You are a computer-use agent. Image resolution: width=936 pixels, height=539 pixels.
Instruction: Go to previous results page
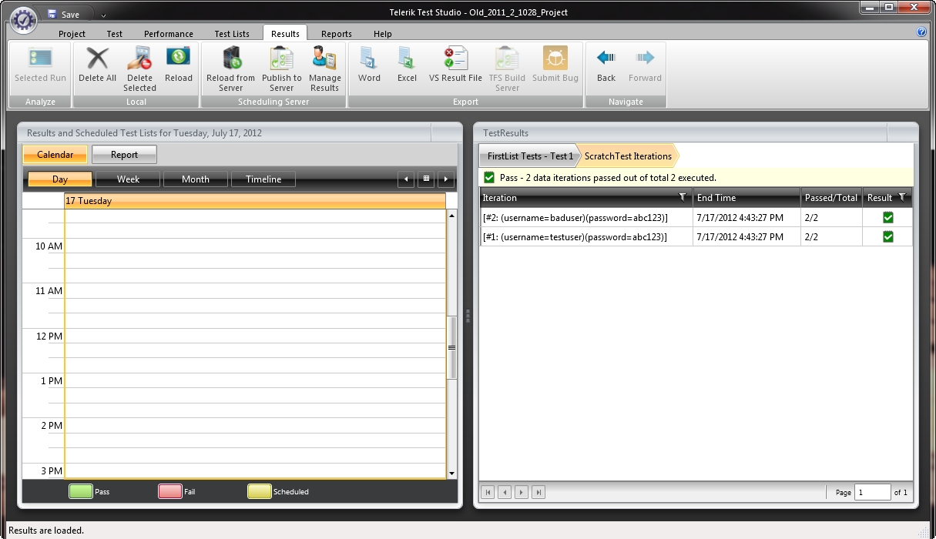(x=505, y=492)
